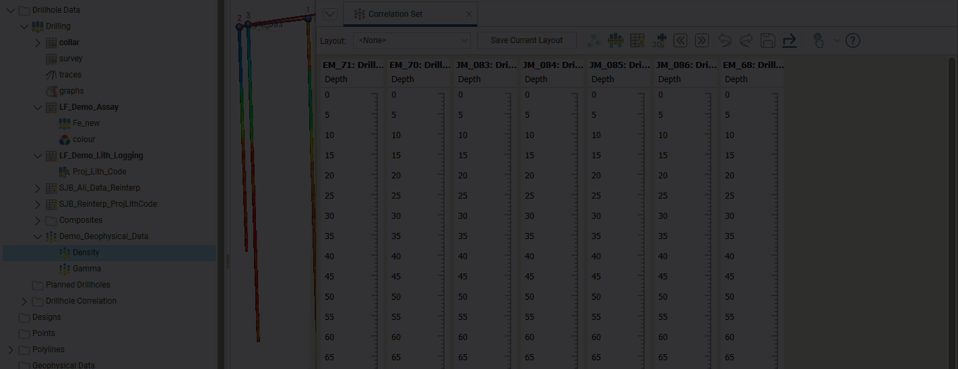Image resolution: width=958 pixels, height=369 pixels.
Task: Click the undo arrow in correlation toolbar
Action: point(725,40)
